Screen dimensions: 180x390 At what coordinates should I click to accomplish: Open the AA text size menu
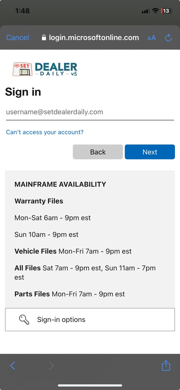(x=152, y=38)
